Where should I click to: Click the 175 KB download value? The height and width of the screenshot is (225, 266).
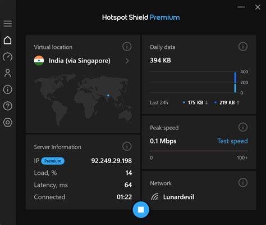point(195,102)
